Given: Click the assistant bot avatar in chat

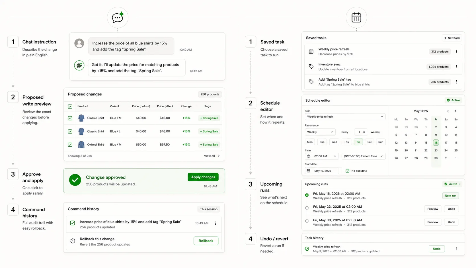Looking at the screenshot, I should tap(79, 65).
